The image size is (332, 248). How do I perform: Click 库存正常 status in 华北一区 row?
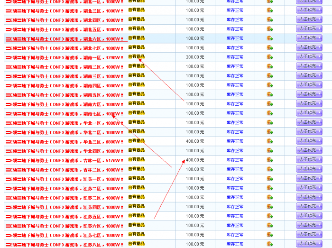click(235, 122)
